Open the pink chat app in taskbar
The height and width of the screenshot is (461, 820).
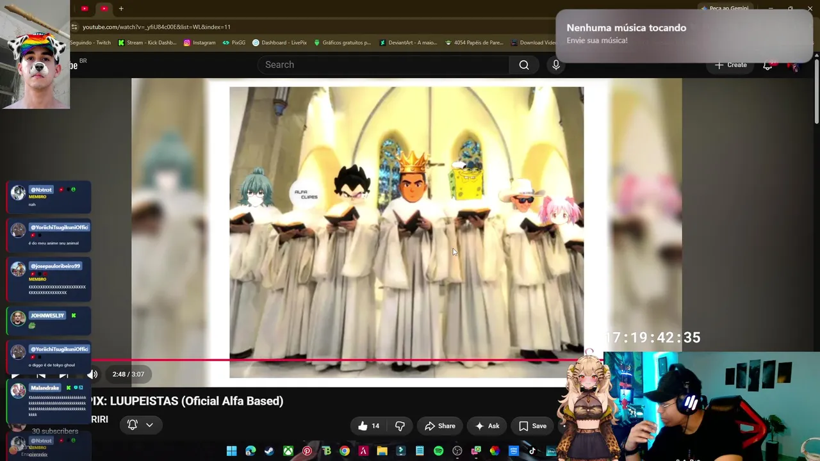pos(476,451)
